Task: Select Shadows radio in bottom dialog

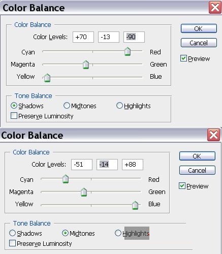Action: click(12, 233)
